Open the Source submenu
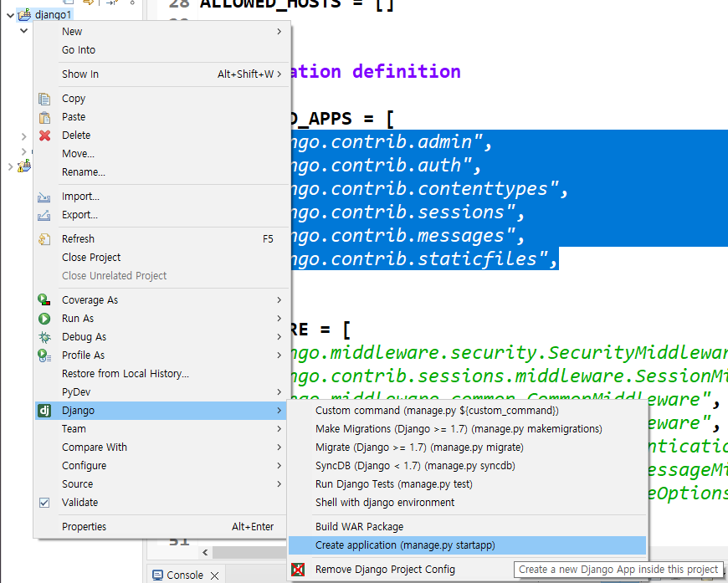The height and width of the screenshot is (583, 728). click(x=161, y=484)
